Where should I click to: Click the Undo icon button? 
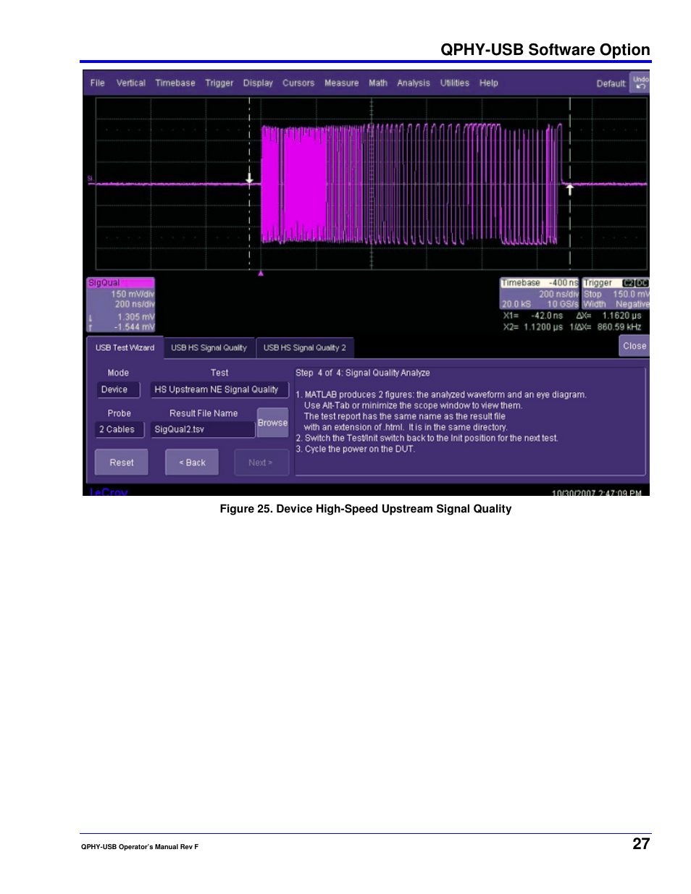[x=640, y=83]
